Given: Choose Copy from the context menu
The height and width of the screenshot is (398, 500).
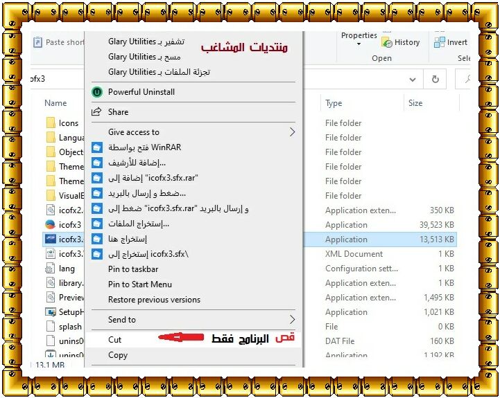Looking at the screenshot, I should (x=118, y=355).
